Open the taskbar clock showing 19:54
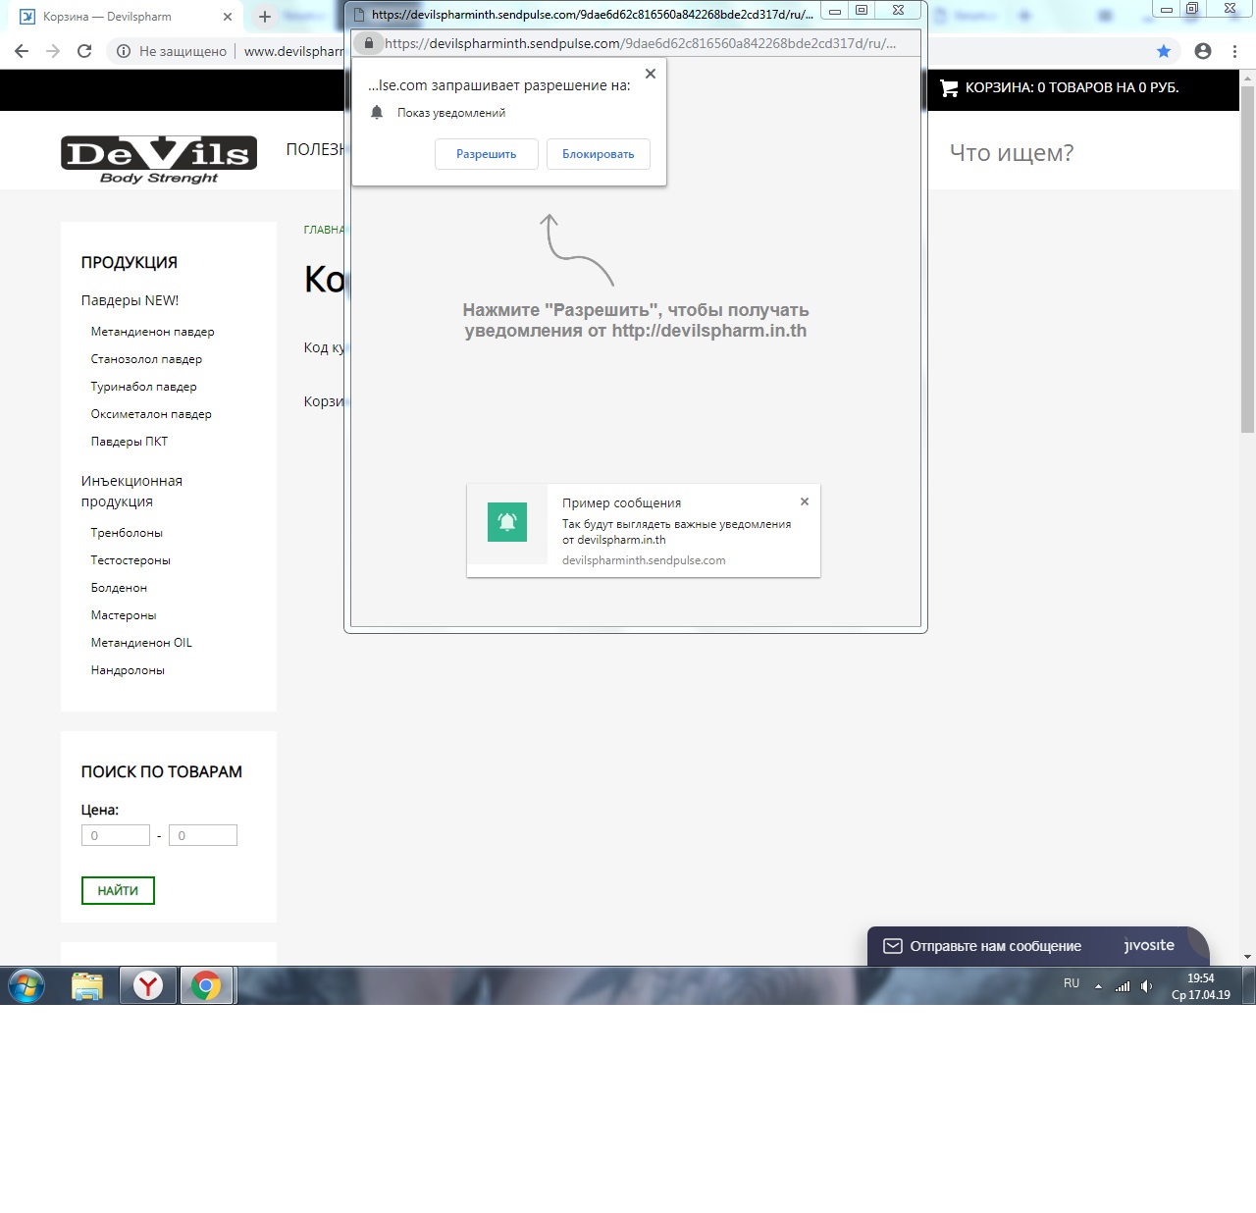Viewport: 1256px width, 1213px height. 1201,986
